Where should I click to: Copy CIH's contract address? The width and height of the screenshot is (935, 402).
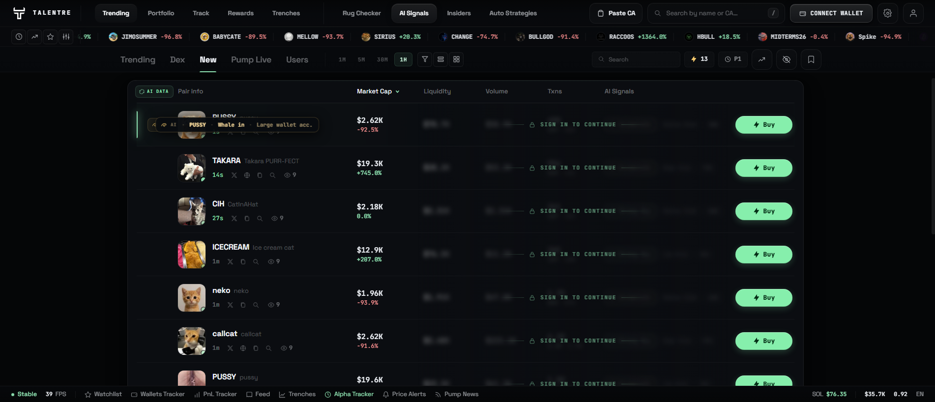click(x=247, y=218)
